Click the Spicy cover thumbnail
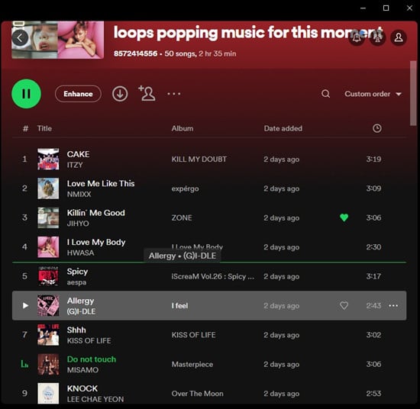Screen dimensions: 420x409 tap(48, 276)
